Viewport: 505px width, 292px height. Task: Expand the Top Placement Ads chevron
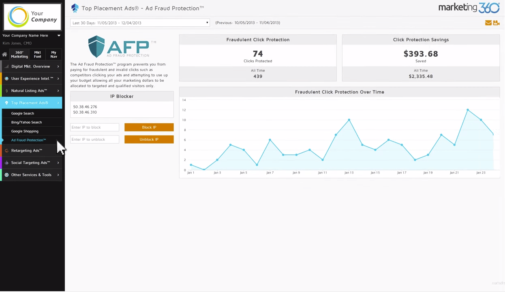click(x=58, y=103)
